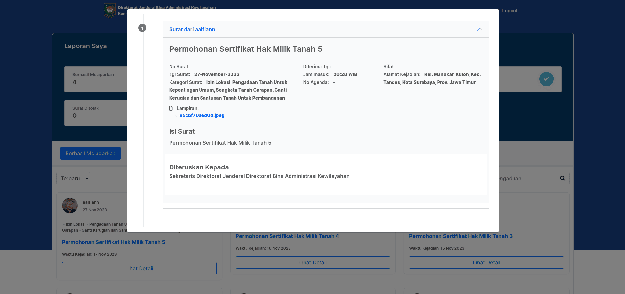Open Permohonan Sertifikat Hak Milik Tanah 3 link
The height and width of the screenshot is (294, 625).
(461, 236)
